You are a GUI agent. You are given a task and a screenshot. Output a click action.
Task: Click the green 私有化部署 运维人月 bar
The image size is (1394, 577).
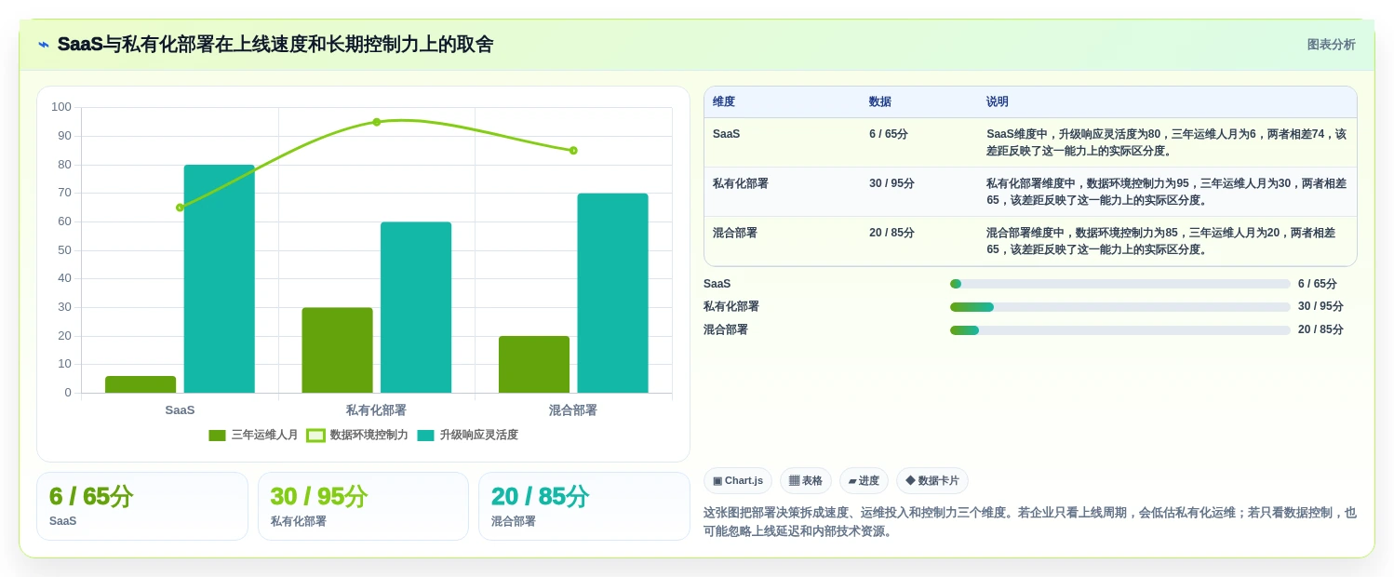[x=337, y=350]
